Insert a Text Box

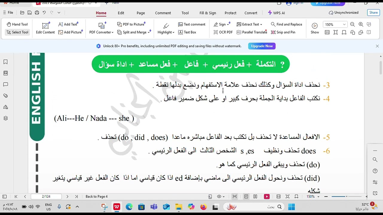(187, 32)
